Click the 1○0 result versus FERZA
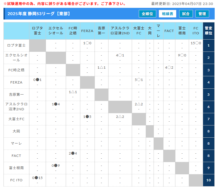The image size is (217, 188). pos(87,43)
